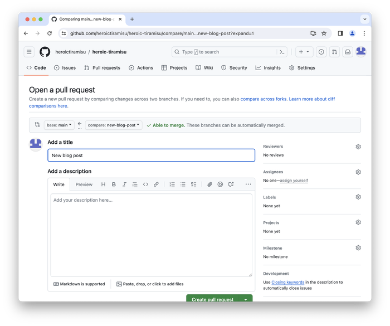Insert code formatting in description
Screen dimensions: 390x326
click(145, 184)
